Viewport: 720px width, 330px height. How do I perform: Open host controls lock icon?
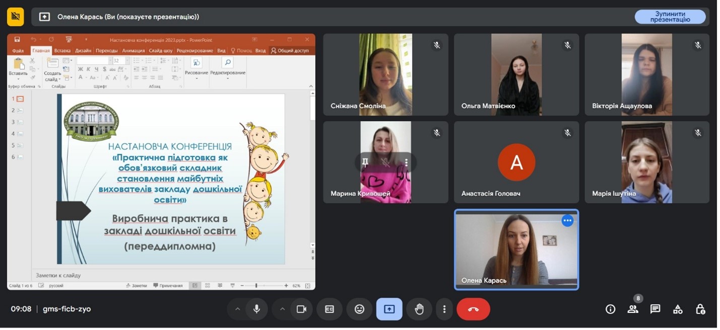700,309
